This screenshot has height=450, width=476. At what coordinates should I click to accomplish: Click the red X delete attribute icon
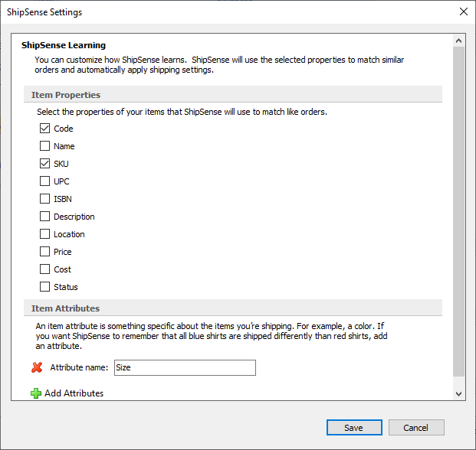coord(37,367)
